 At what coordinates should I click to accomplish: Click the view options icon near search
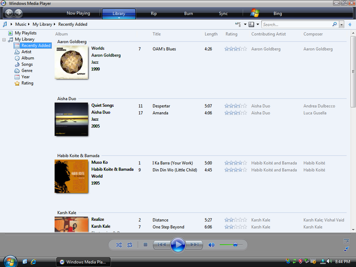(x=238, y=24)
